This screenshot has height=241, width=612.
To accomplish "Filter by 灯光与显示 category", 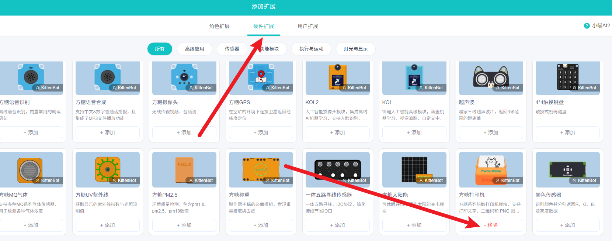I will [355, 49].
